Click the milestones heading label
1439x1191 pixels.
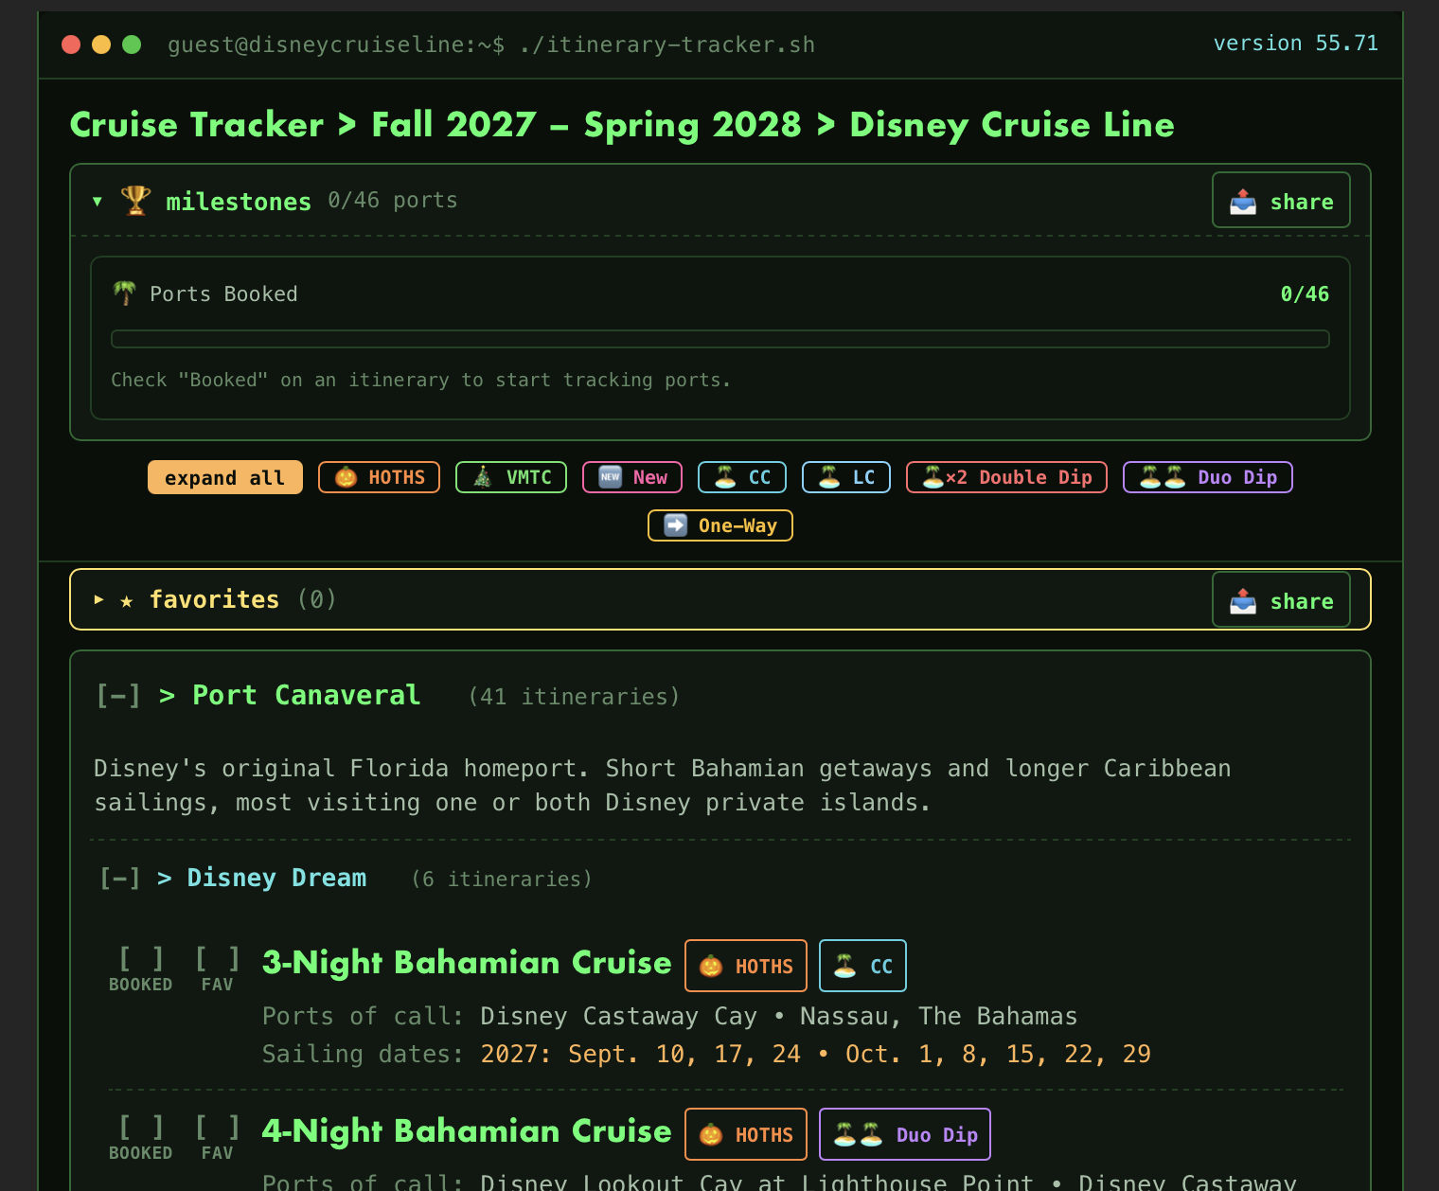[x=239, y=202]
